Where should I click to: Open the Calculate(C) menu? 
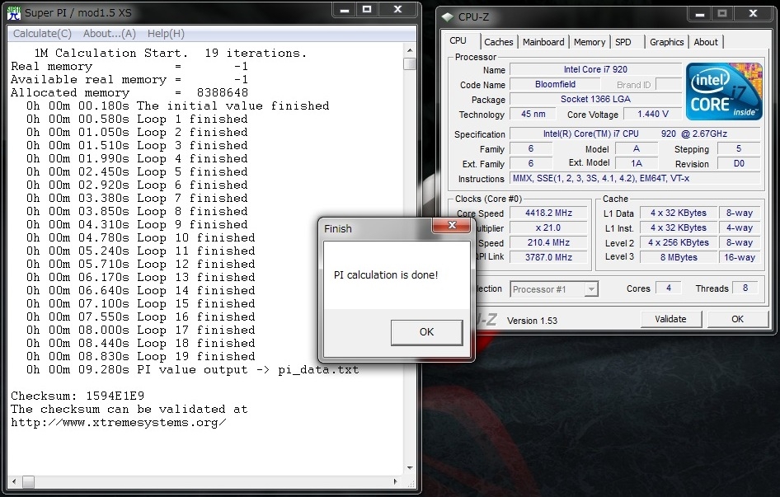point(42,33)
